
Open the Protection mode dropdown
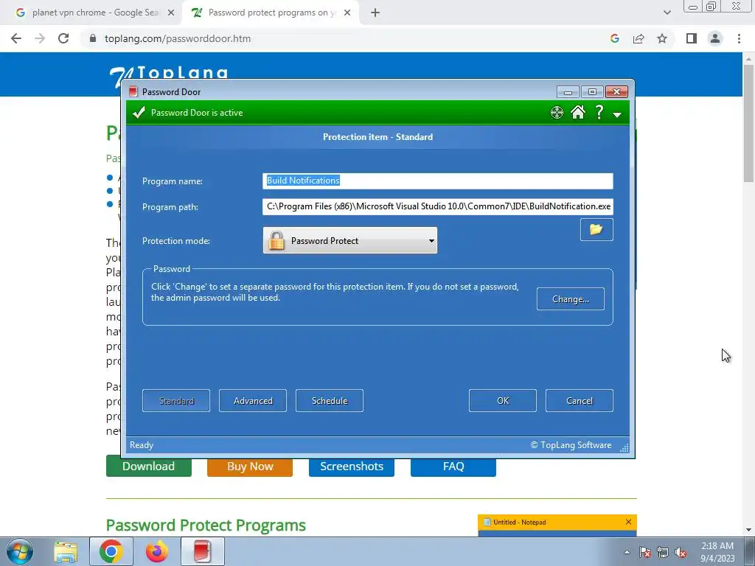[350, 240]
